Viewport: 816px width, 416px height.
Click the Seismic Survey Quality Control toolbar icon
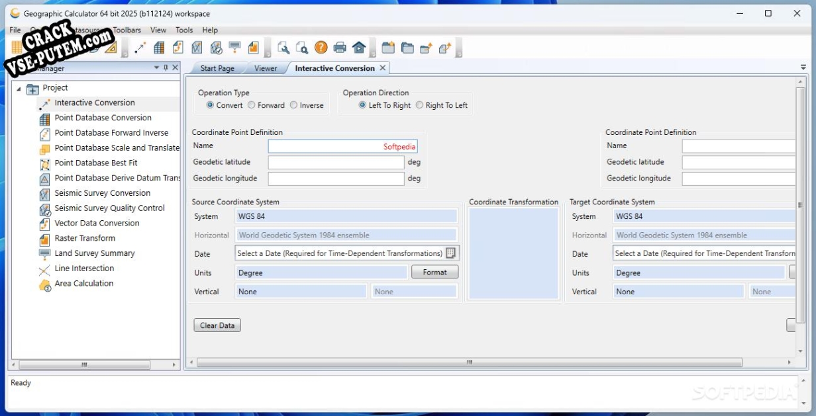coord(216,47)
